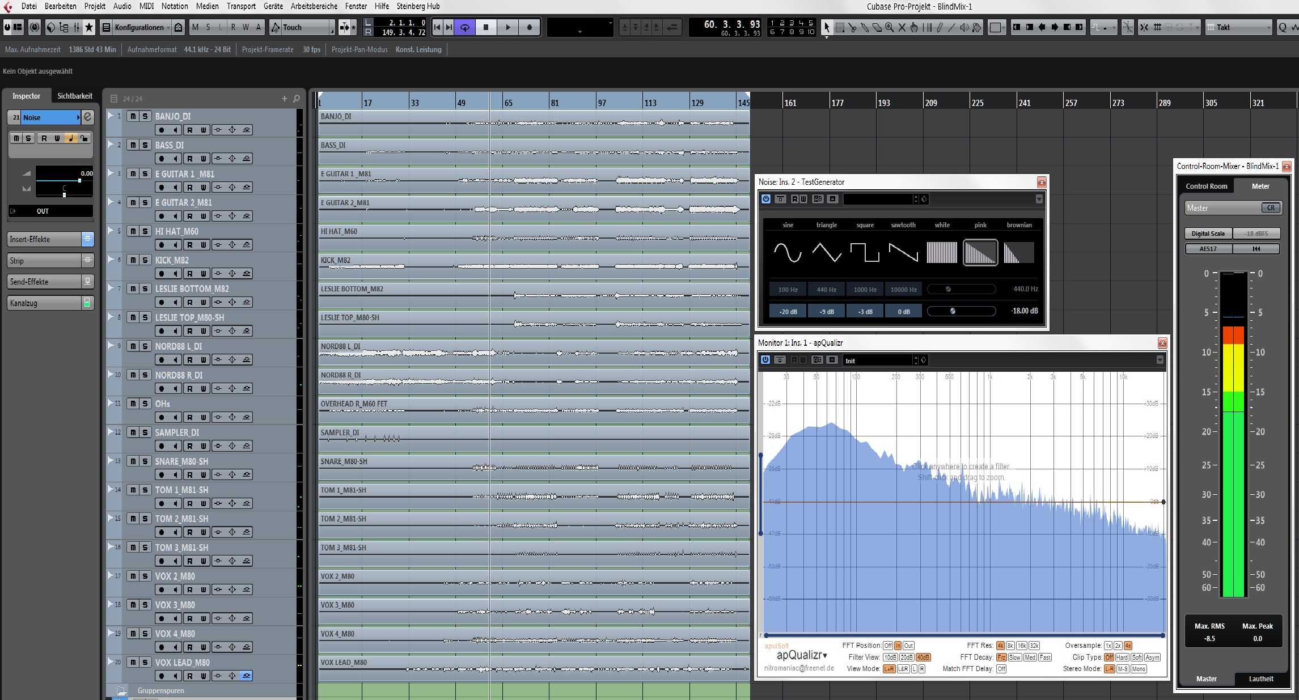Switch to Lautheit tab in Control-Room-Mixer
Image resolution: width=1299 pixels, height=700 pixels.
(x=1260, y=678)
